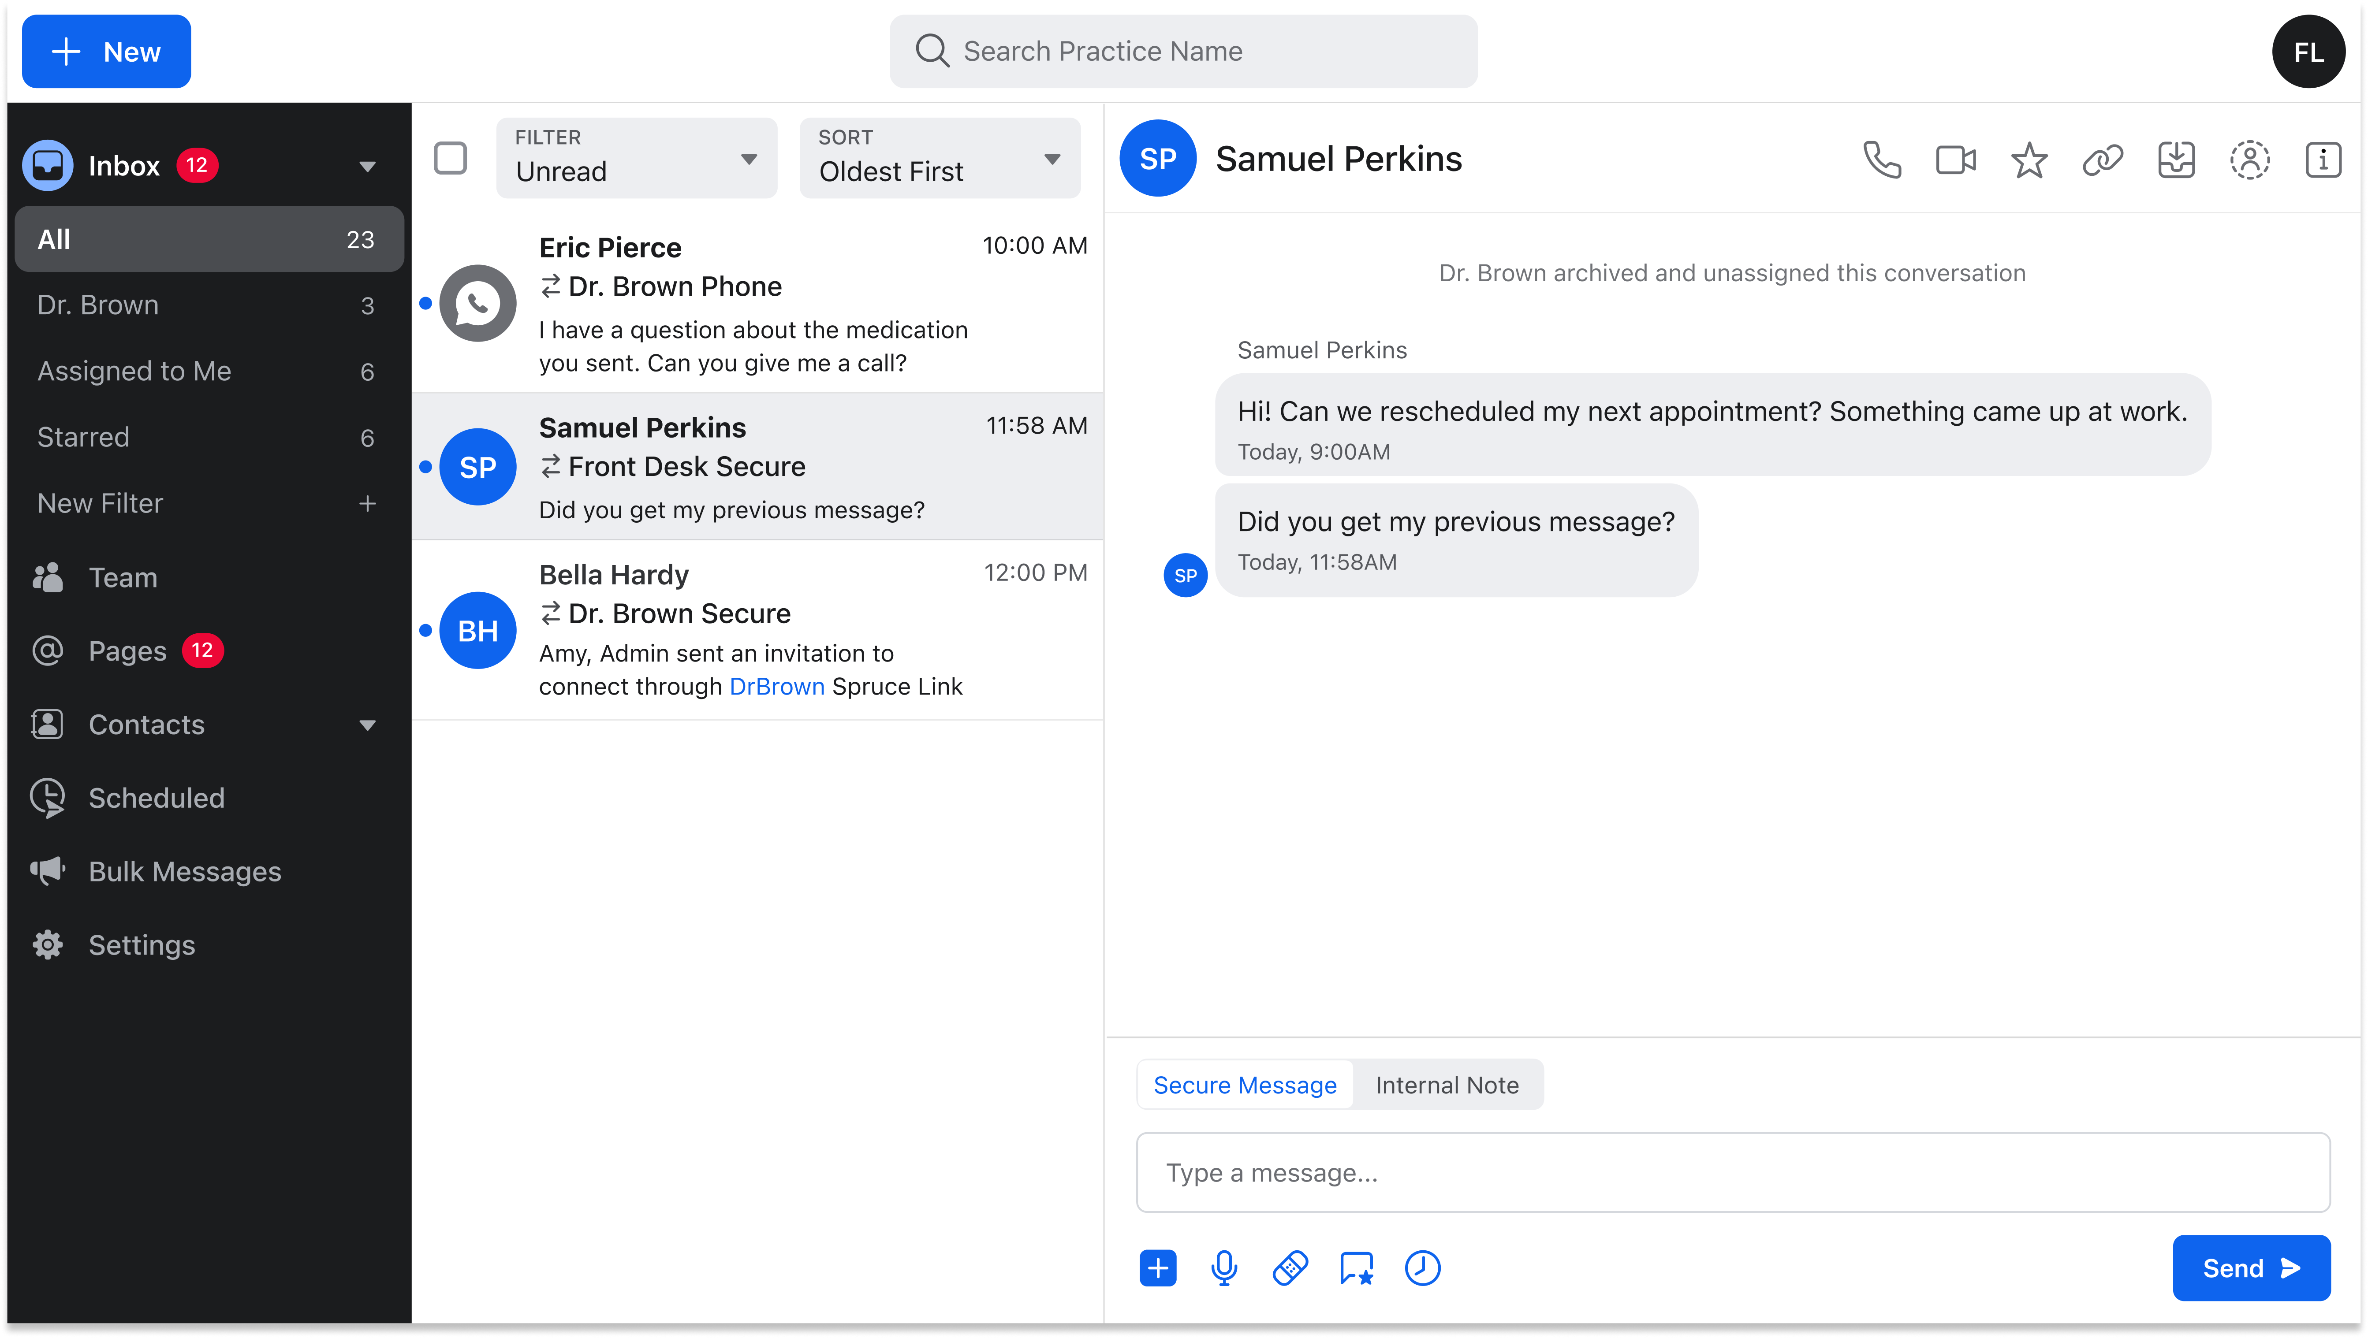Open the conversation info panel icon
Image resolution: width=2368 pixels, height=1338 pixels.
click(x=2323, y=160)
